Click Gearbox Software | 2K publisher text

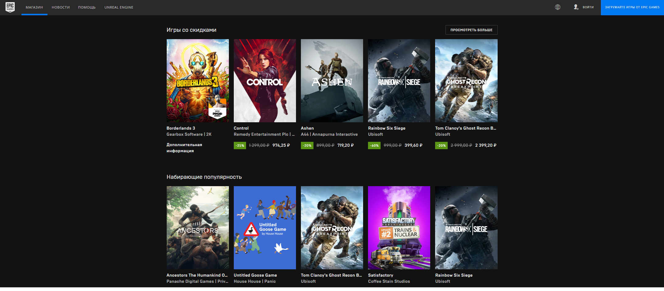189,134
